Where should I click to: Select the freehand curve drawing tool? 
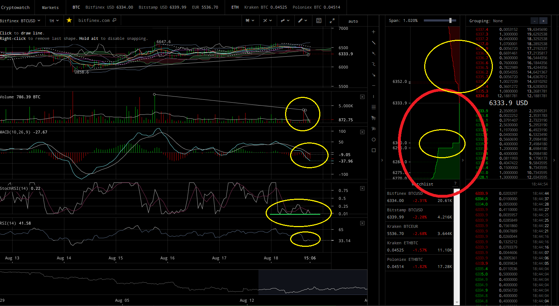[374, 64]
